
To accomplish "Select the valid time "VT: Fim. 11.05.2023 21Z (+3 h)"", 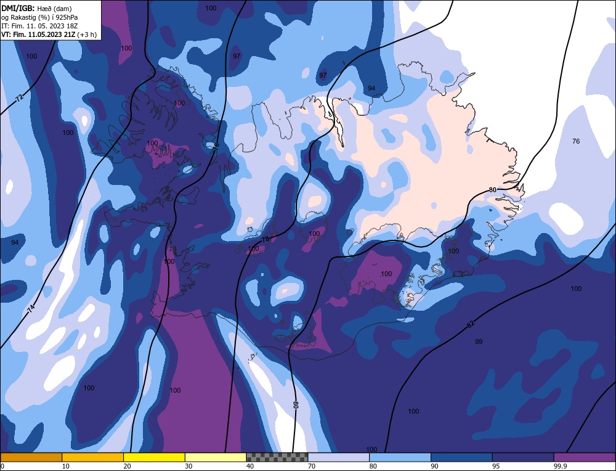I will pyautogui.click(x=49, y=35).
